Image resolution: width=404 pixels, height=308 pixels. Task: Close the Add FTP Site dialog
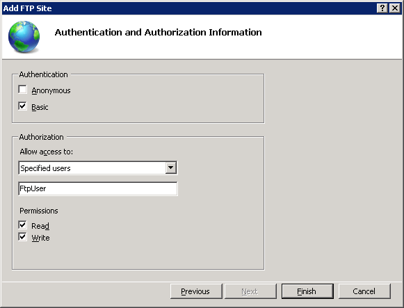click(395, 8)
